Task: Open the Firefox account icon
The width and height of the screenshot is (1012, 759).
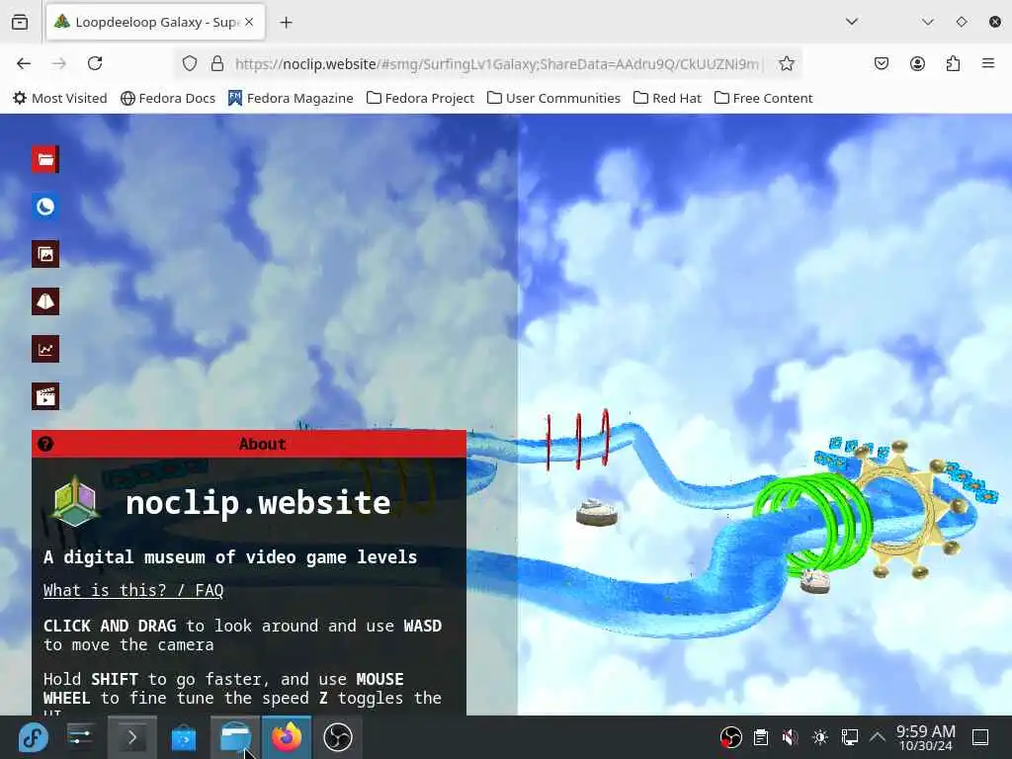Action: pyautogui.click(x=917, y=63)
